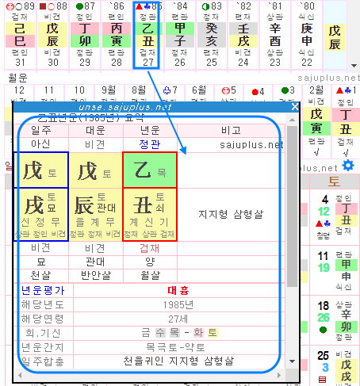360x386 pixels.
Task: Click the sad-face marker in the '89 year column
Action: coord(10,6)
